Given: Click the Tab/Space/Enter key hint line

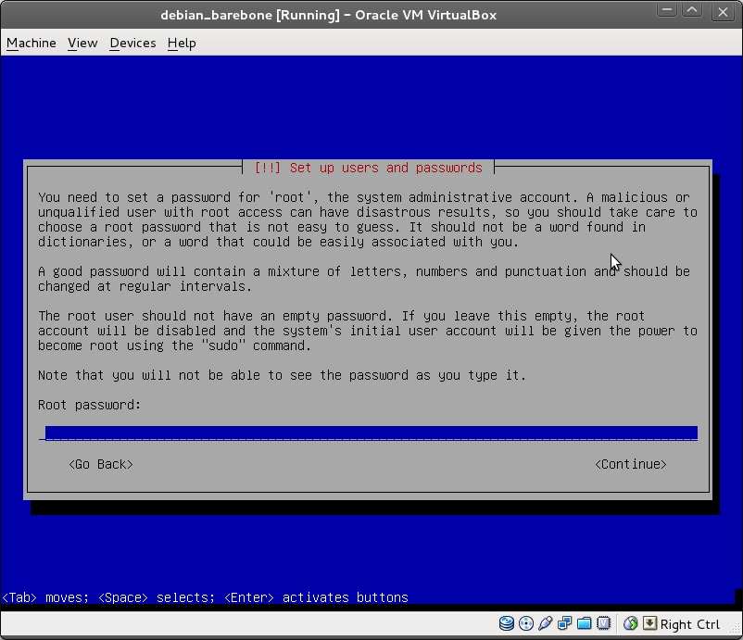Looking at the screenshot, I should [x=205, y=597].
